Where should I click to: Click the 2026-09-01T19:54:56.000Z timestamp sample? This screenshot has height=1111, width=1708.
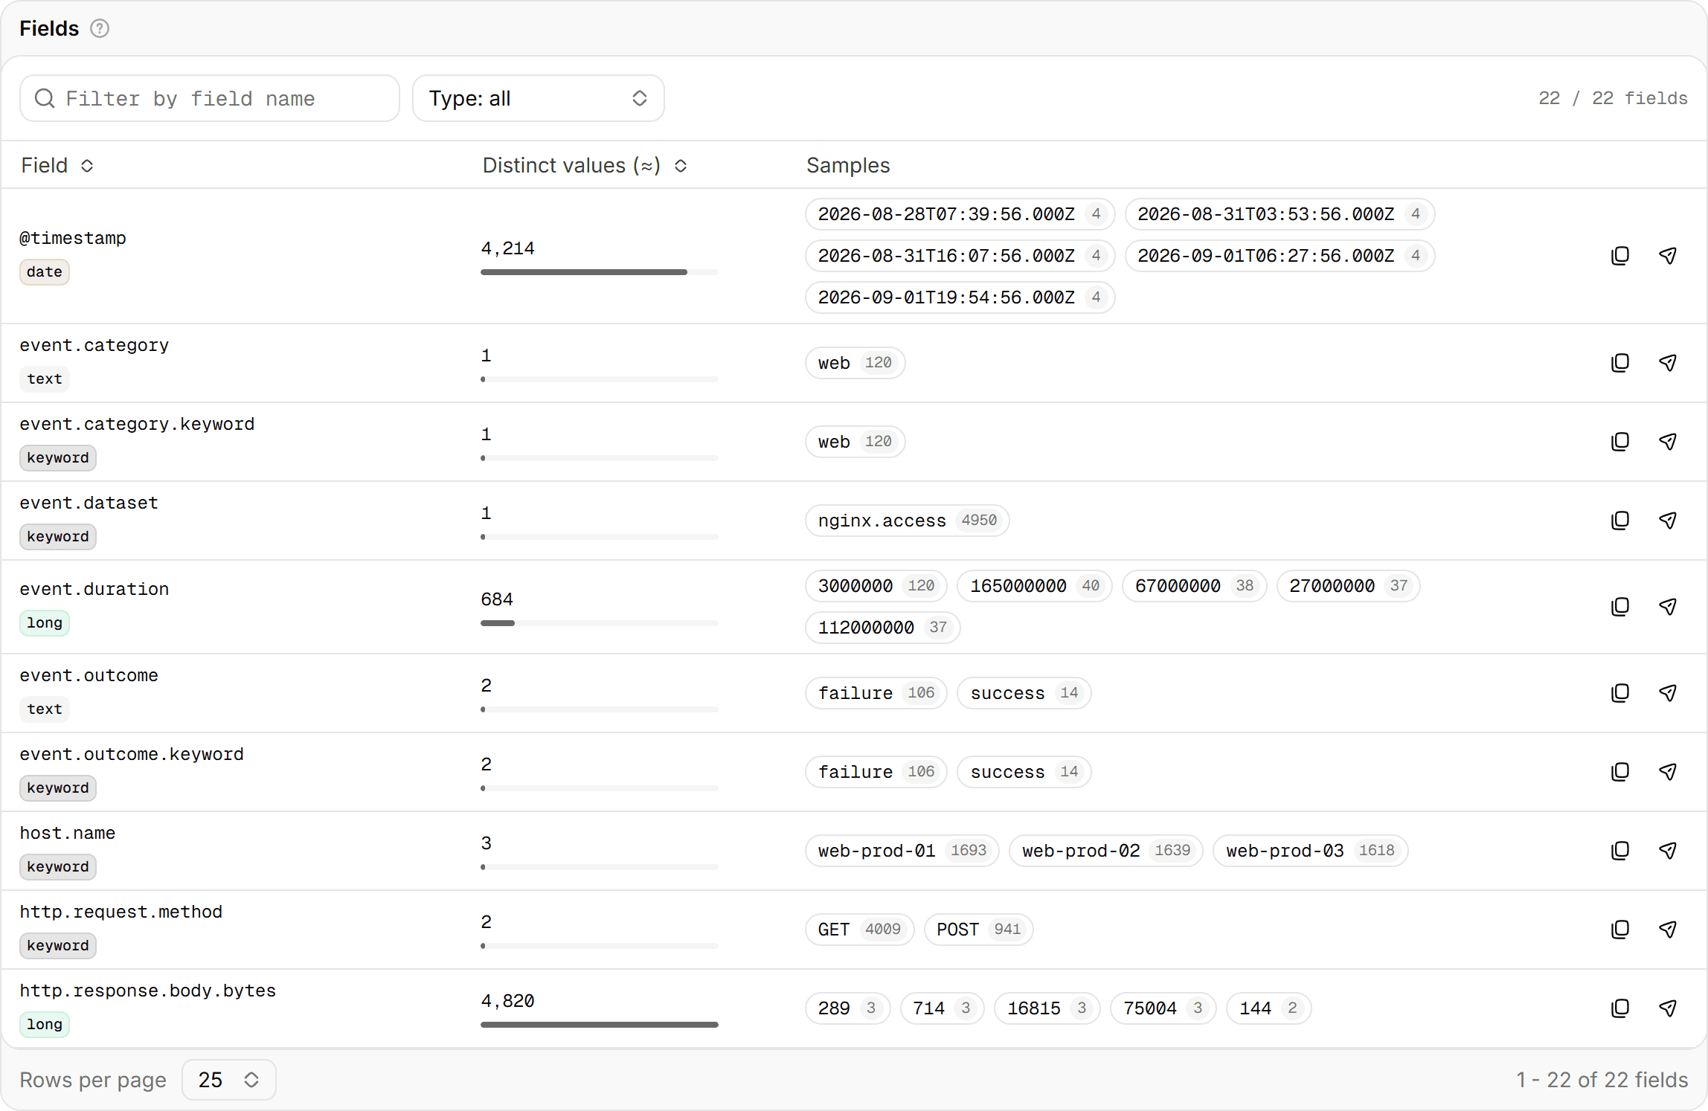point(960,297)
